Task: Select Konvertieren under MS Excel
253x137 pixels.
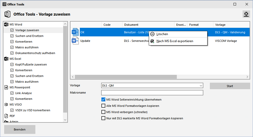Action: pos(24,70)
